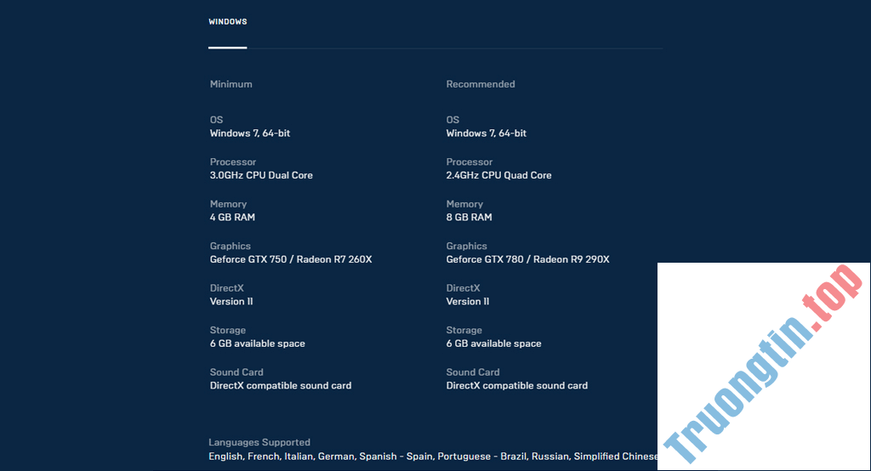This screenshot has width=871, height=471.
Task: Click the Languages Supported label
Action: 259,443
